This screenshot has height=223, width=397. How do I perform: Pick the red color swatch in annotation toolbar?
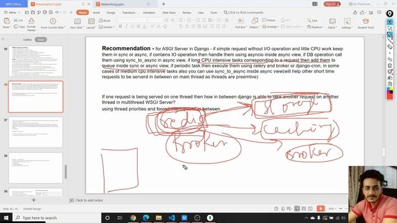coord(390,97)
